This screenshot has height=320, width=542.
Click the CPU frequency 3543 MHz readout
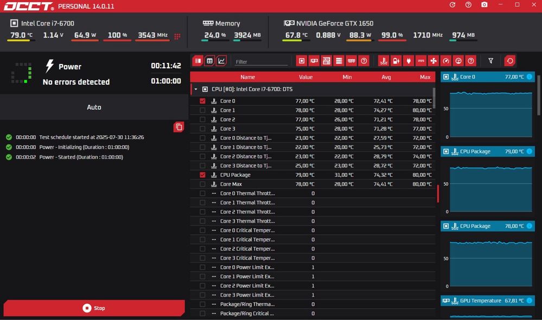click(x=152, y=35)
